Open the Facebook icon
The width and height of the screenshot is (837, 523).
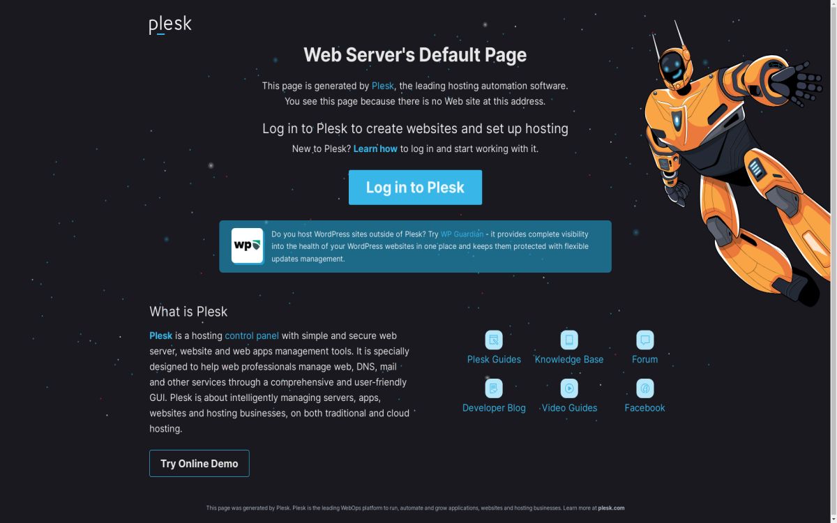click(644, 388)
